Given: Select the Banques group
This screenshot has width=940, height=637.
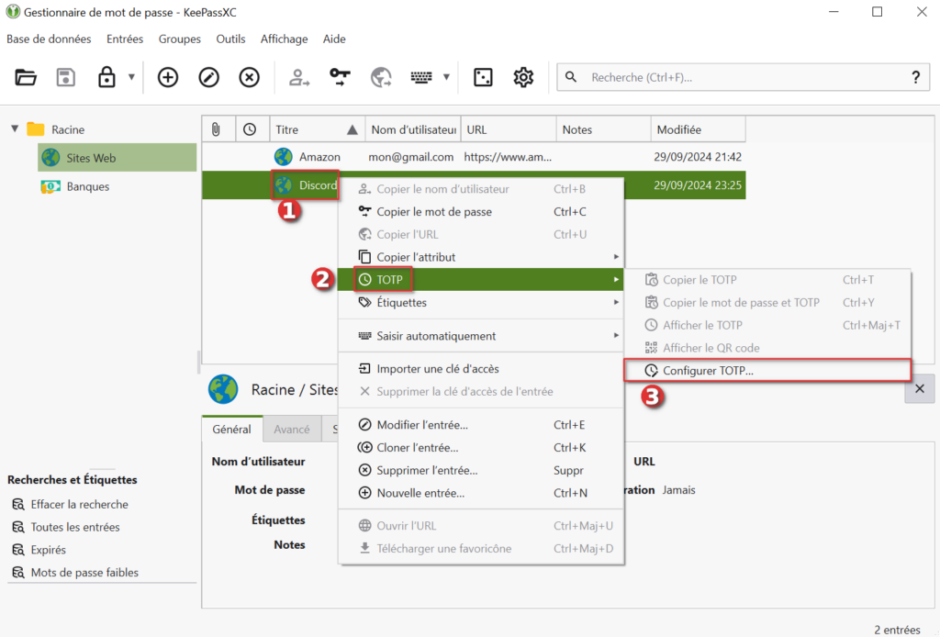Looking at the screenshot, I should pos(87,186).
